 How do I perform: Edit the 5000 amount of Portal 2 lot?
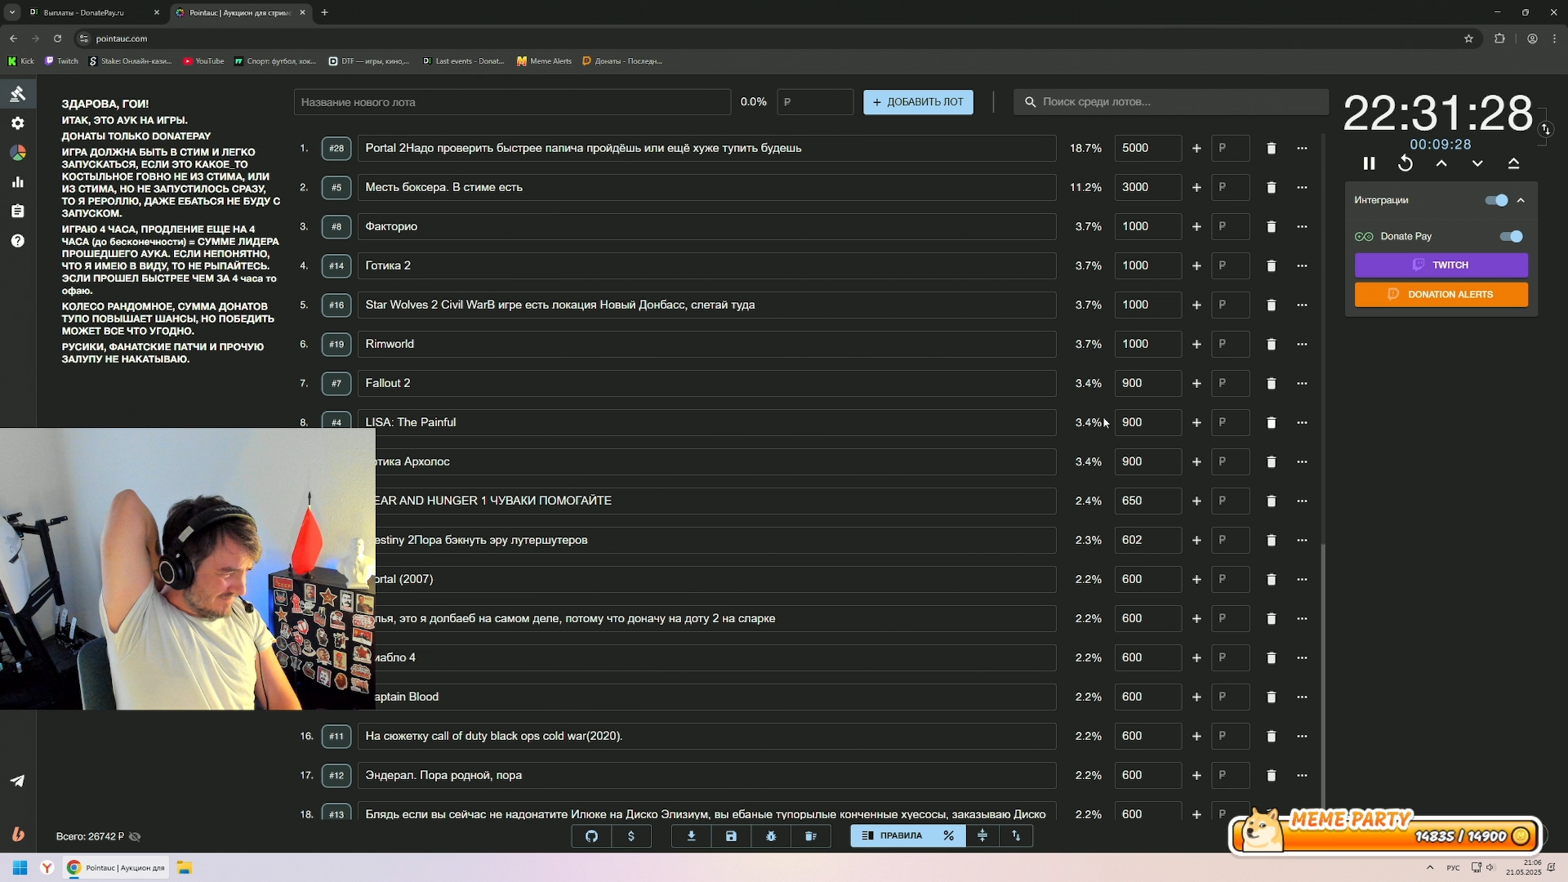point(1147,148)
